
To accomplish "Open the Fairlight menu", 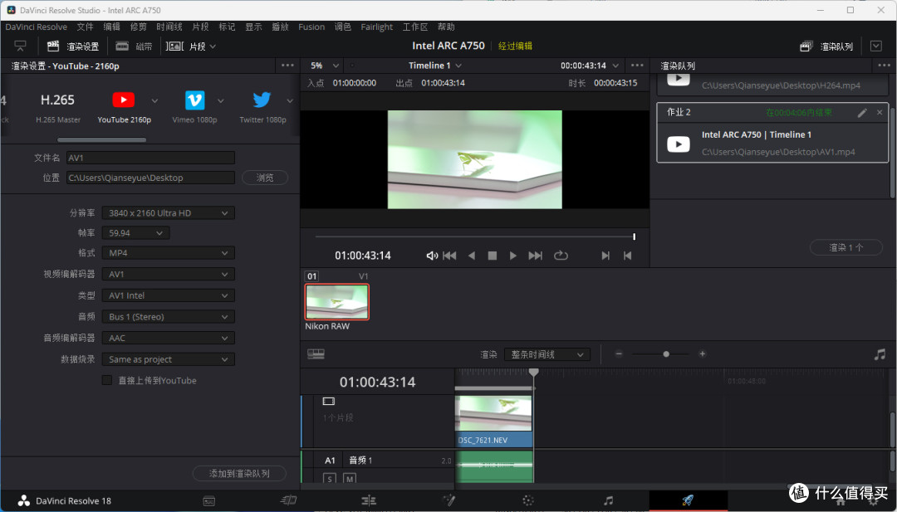I will 376,27.
